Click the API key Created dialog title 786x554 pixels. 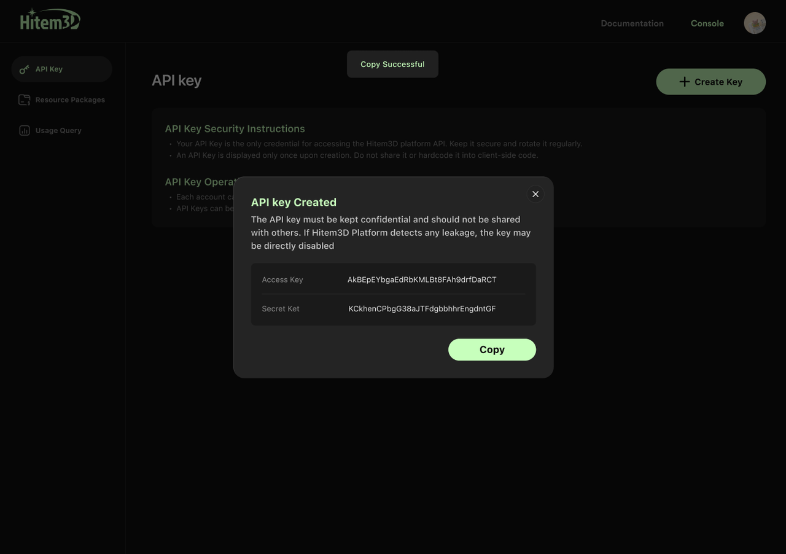(x=294, y=202)
